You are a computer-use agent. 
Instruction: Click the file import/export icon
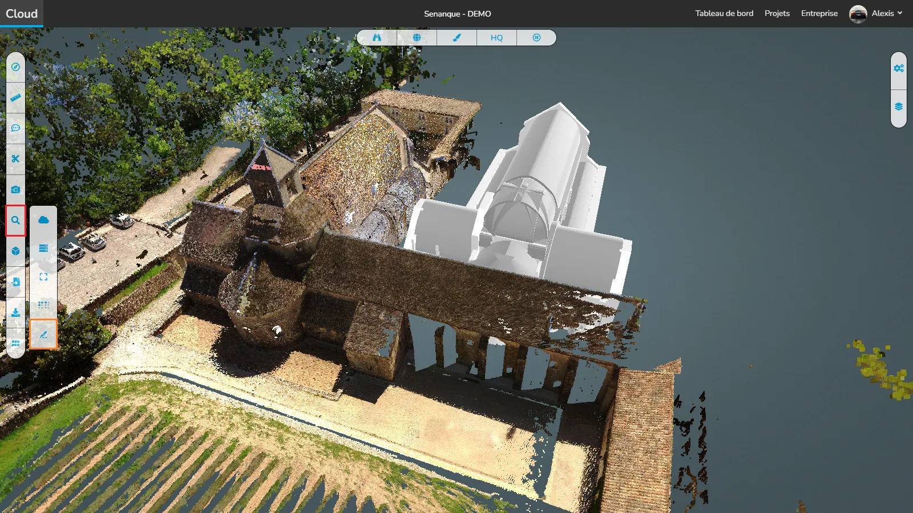click(15, 282)
